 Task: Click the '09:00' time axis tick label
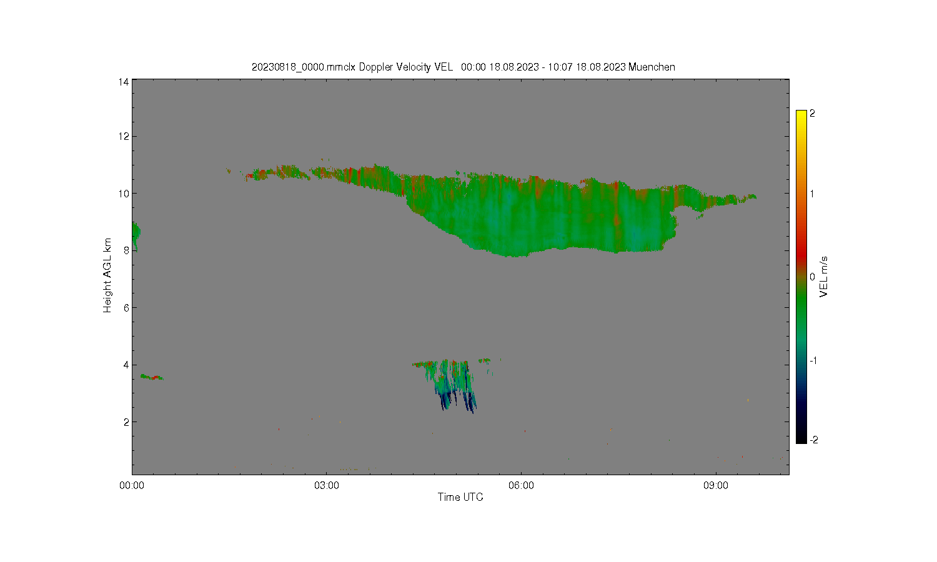[716, 485]
